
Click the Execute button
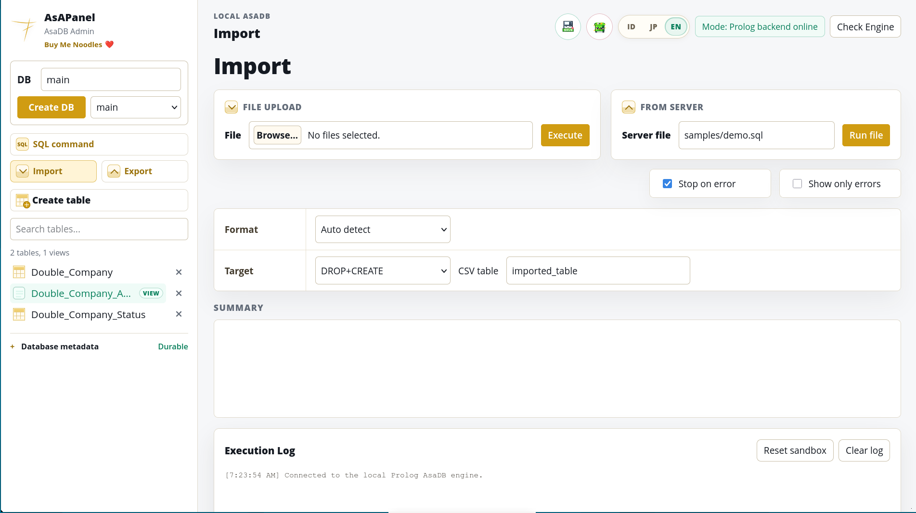(565, 135)
